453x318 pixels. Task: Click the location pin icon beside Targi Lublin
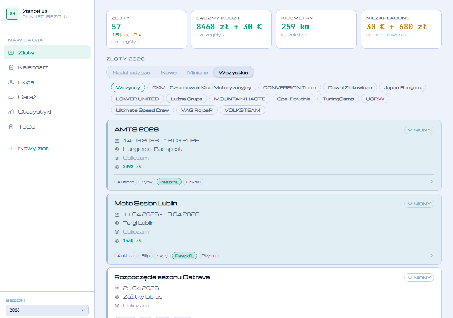pos(117,223)
